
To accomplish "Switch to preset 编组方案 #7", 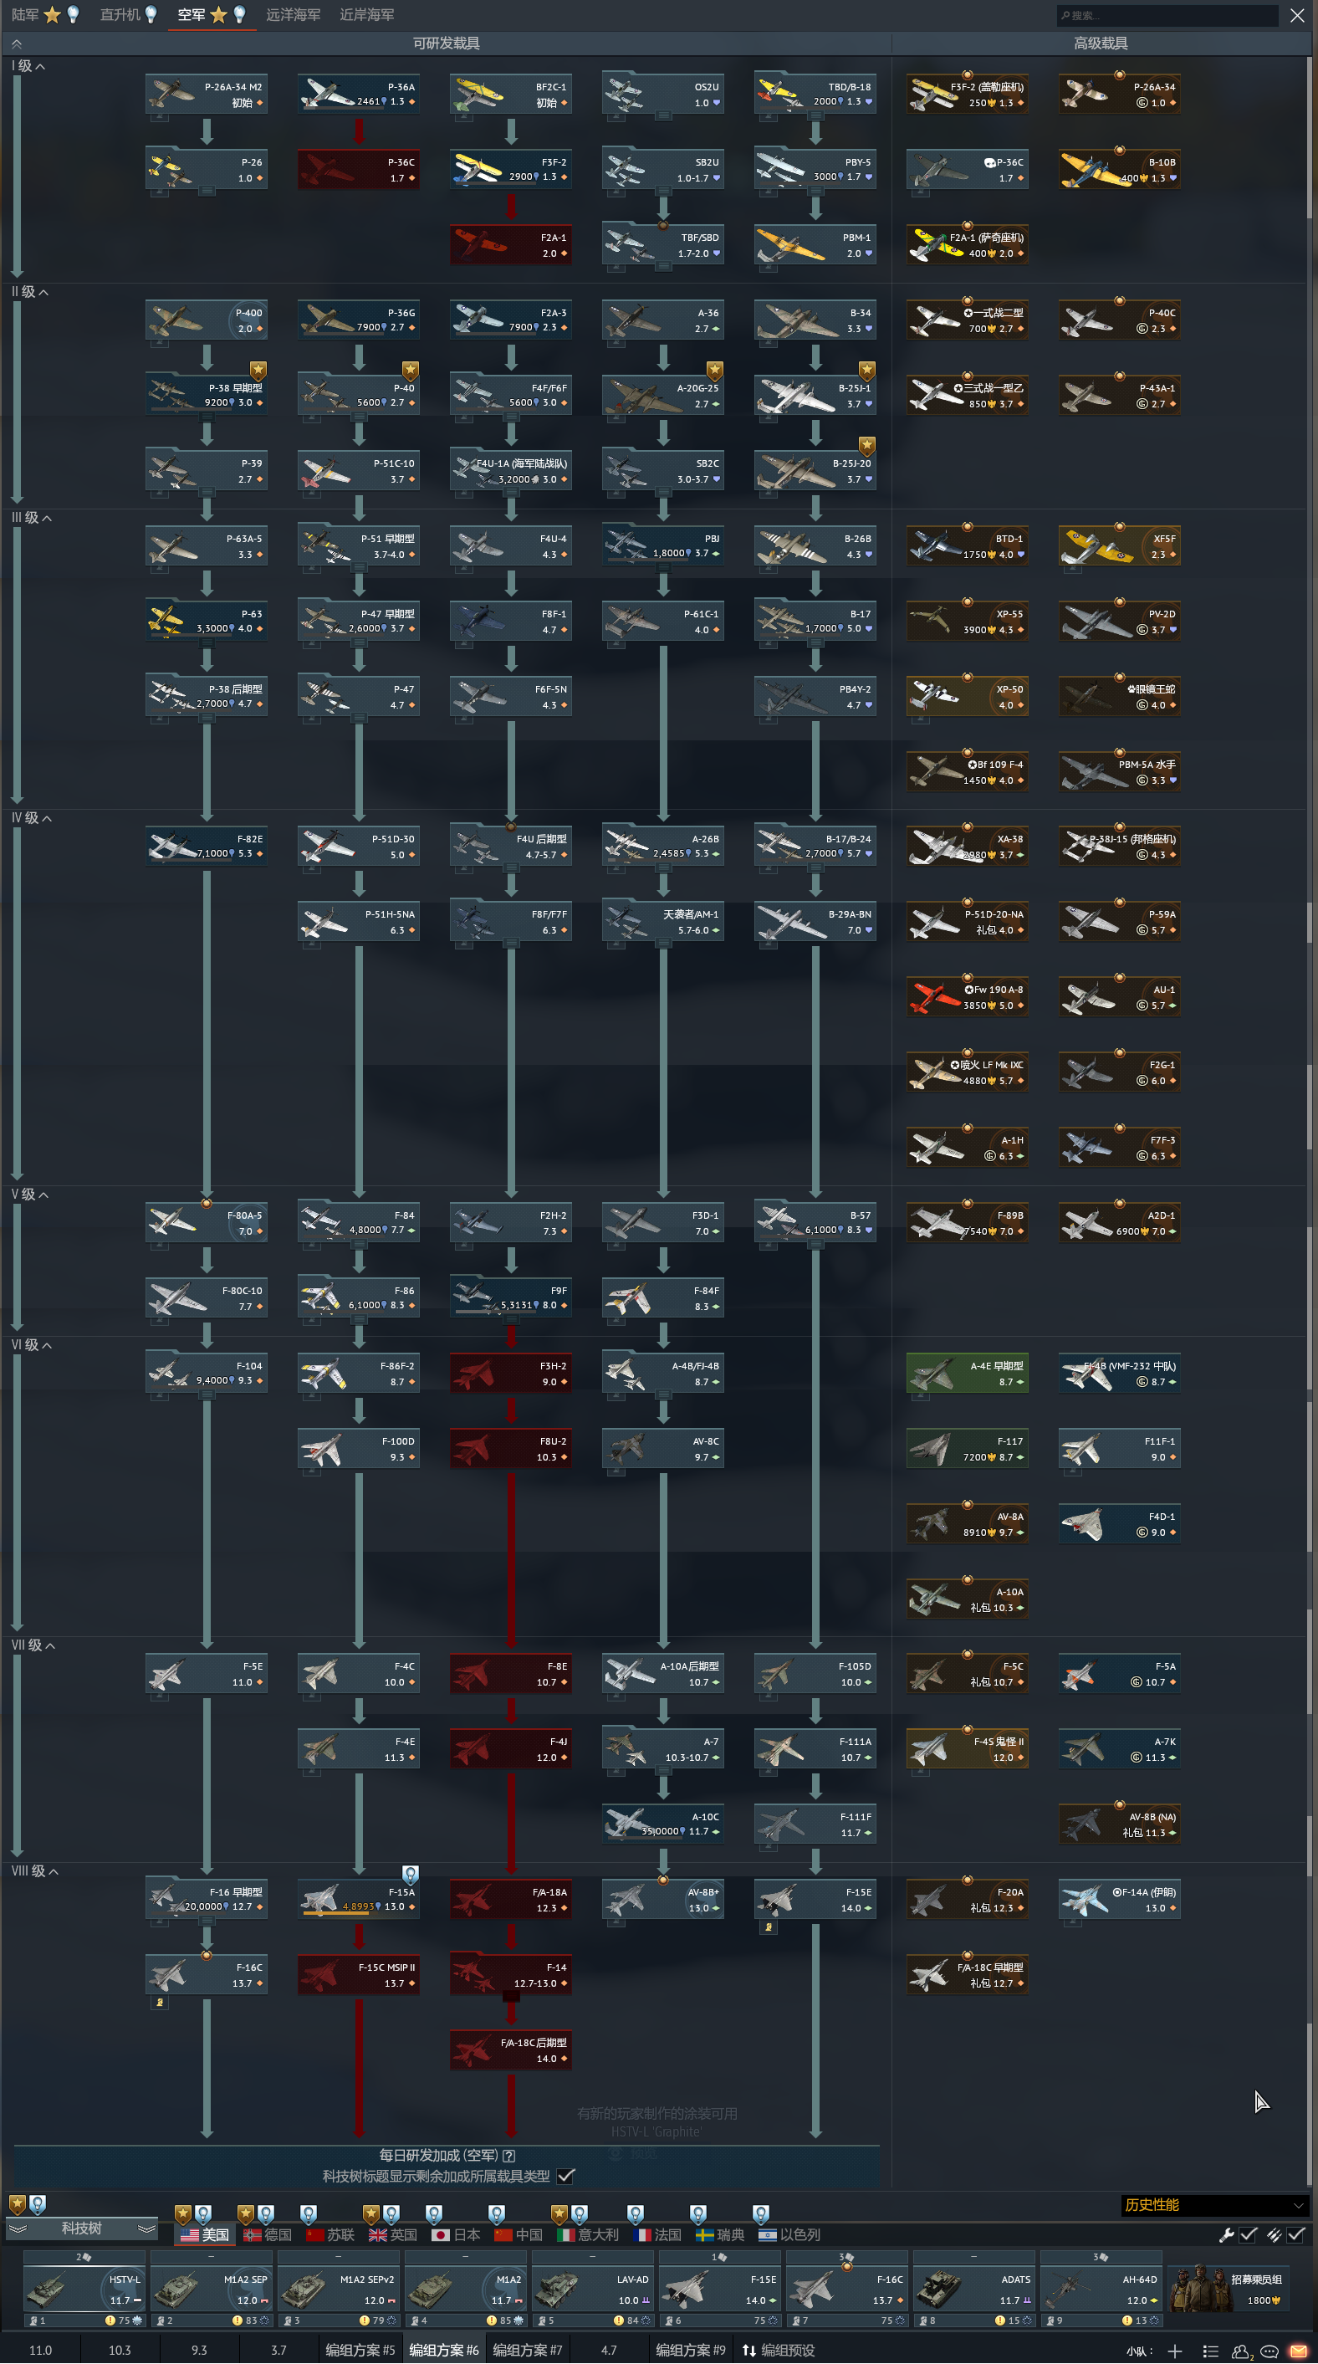I will pyautogui.click(x=528, y=2351).
